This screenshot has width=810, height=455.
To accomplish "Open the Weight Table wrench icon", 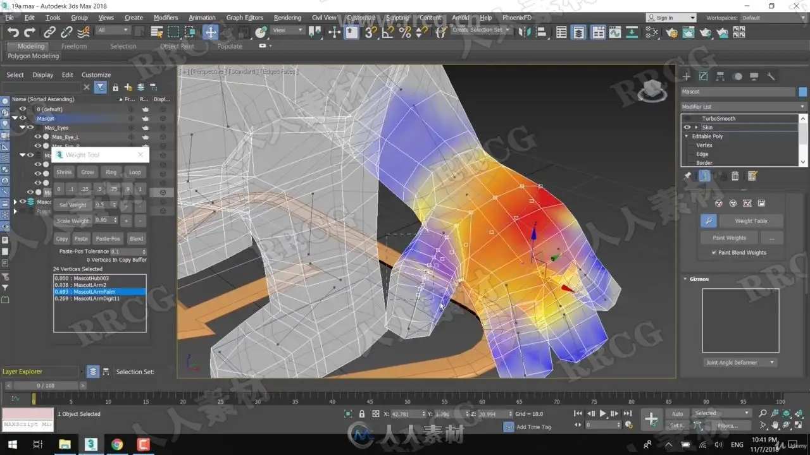I will (708, 221).
